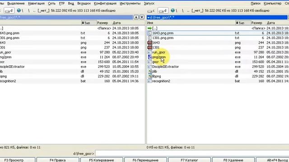Click the bat type cell in left panel
Screen dimensions: 289x162
[x=83, y=81]
